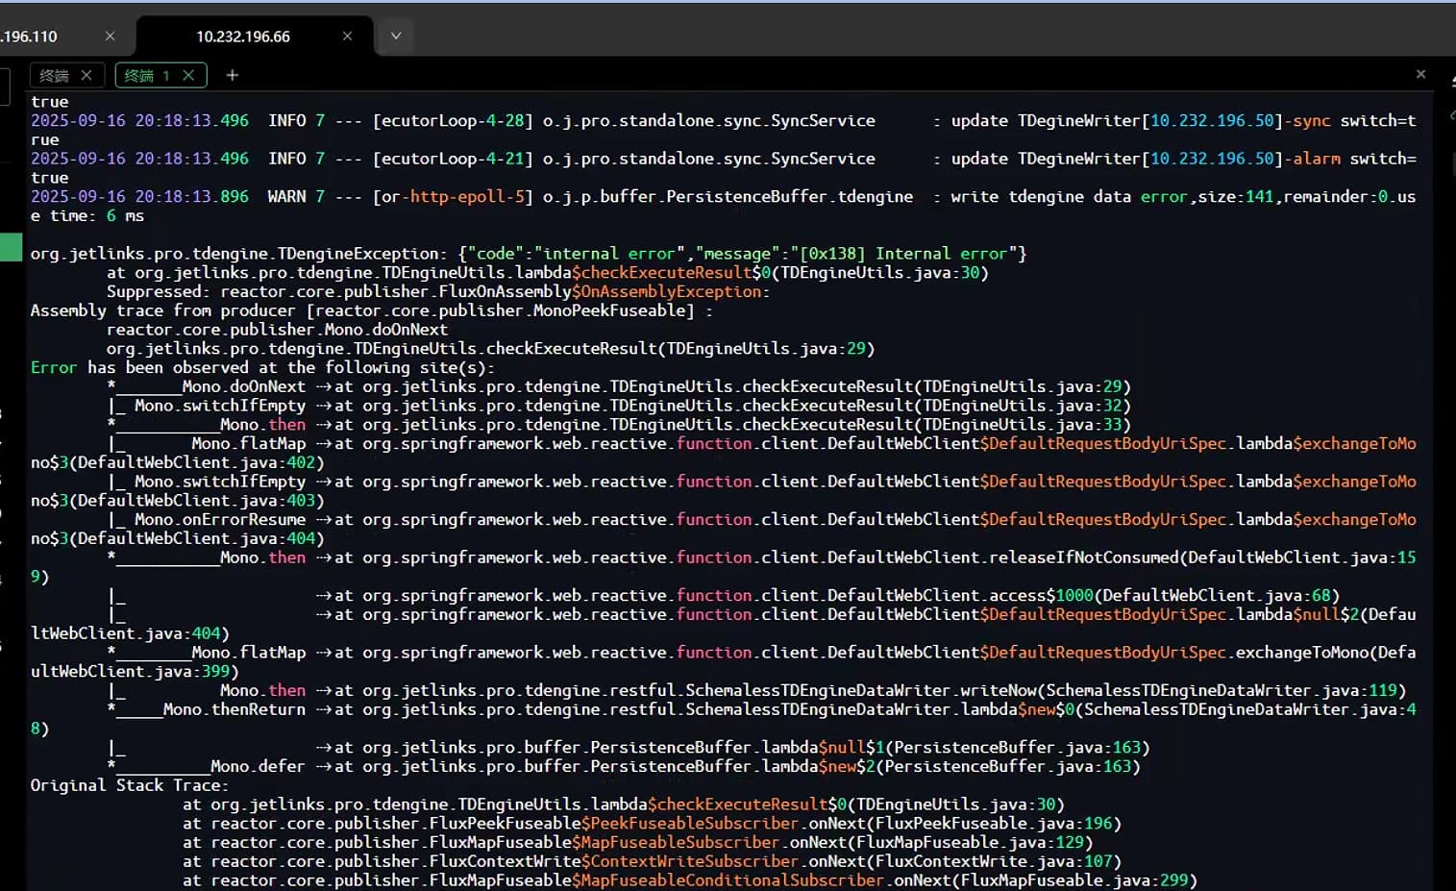The width and height of the screenshot is (1456, 891).
Task: Open the connection tabs overflow dropdown
Action: click(395, 37)
